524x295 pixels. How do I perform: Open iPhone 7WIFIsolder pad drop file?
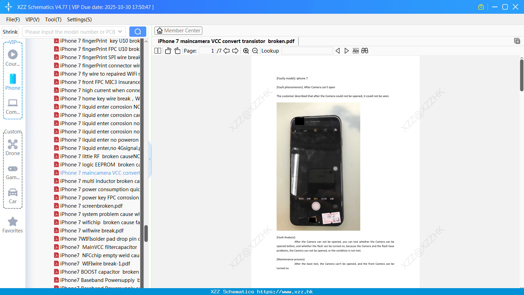[x=97, y=239]
